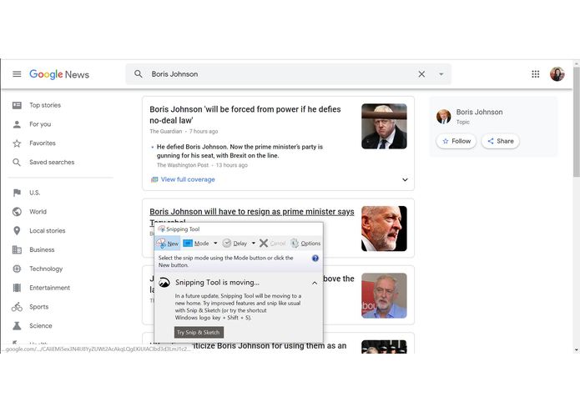
Task: Click the U.S. flag icon
Action: tap(17, 193)
